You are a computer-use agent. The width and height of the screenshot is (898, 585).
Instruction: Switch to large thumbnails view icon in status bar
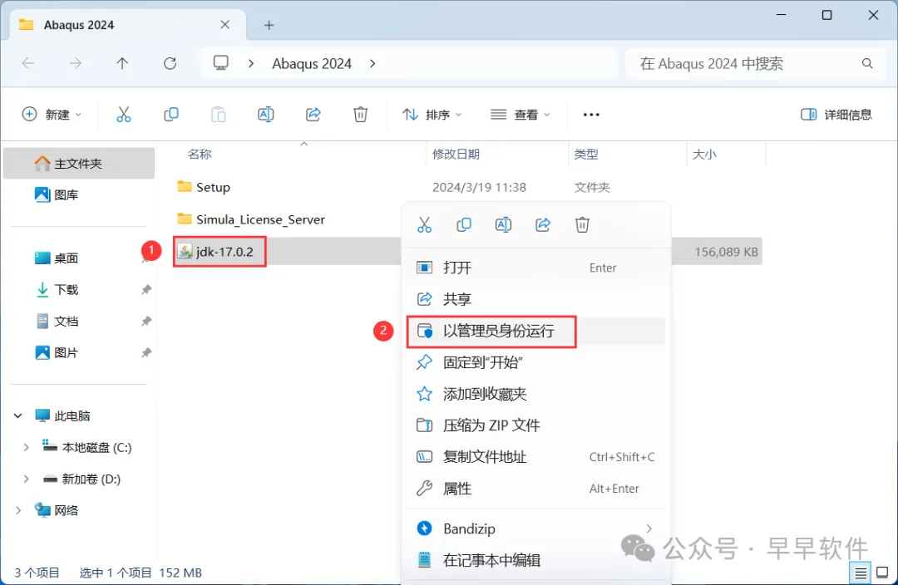click(882, 573)
